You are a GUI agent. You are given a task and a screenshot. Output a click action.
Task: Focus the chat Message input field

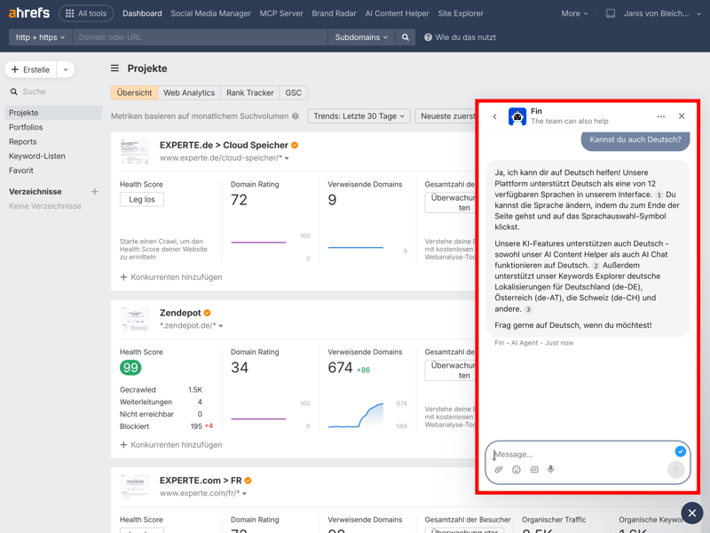coord(577,454)
